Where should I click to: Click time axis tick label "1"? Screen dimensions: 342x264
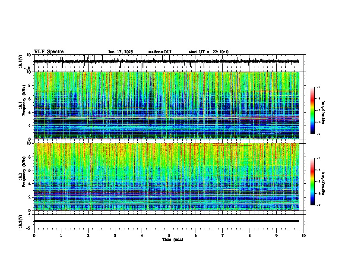click(61, 236)
